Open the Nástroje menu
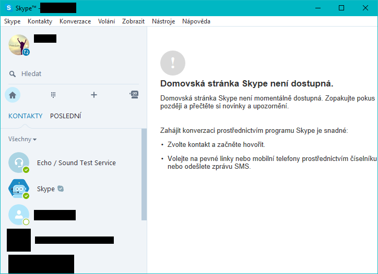Screen dimensions: 378x274 (x=163, y=21)
